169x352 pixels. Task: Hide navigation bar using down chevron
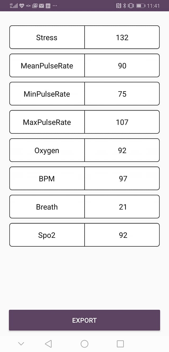21,344
